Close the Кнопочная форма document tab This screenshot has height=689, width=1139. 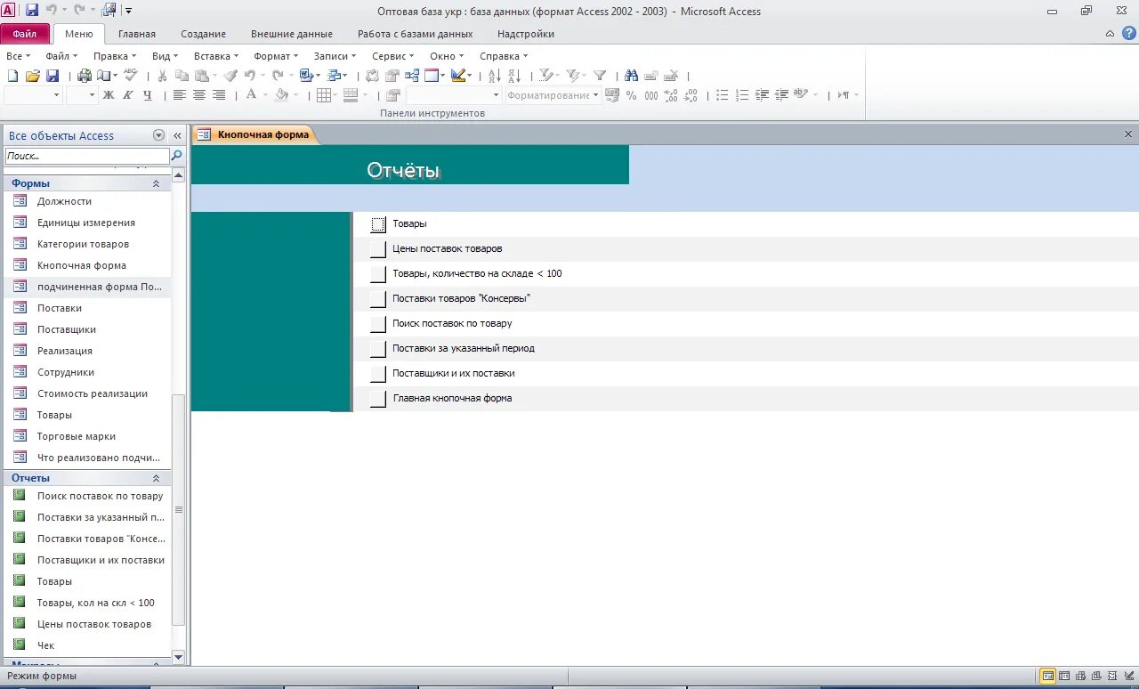(x=1128, y=134)
